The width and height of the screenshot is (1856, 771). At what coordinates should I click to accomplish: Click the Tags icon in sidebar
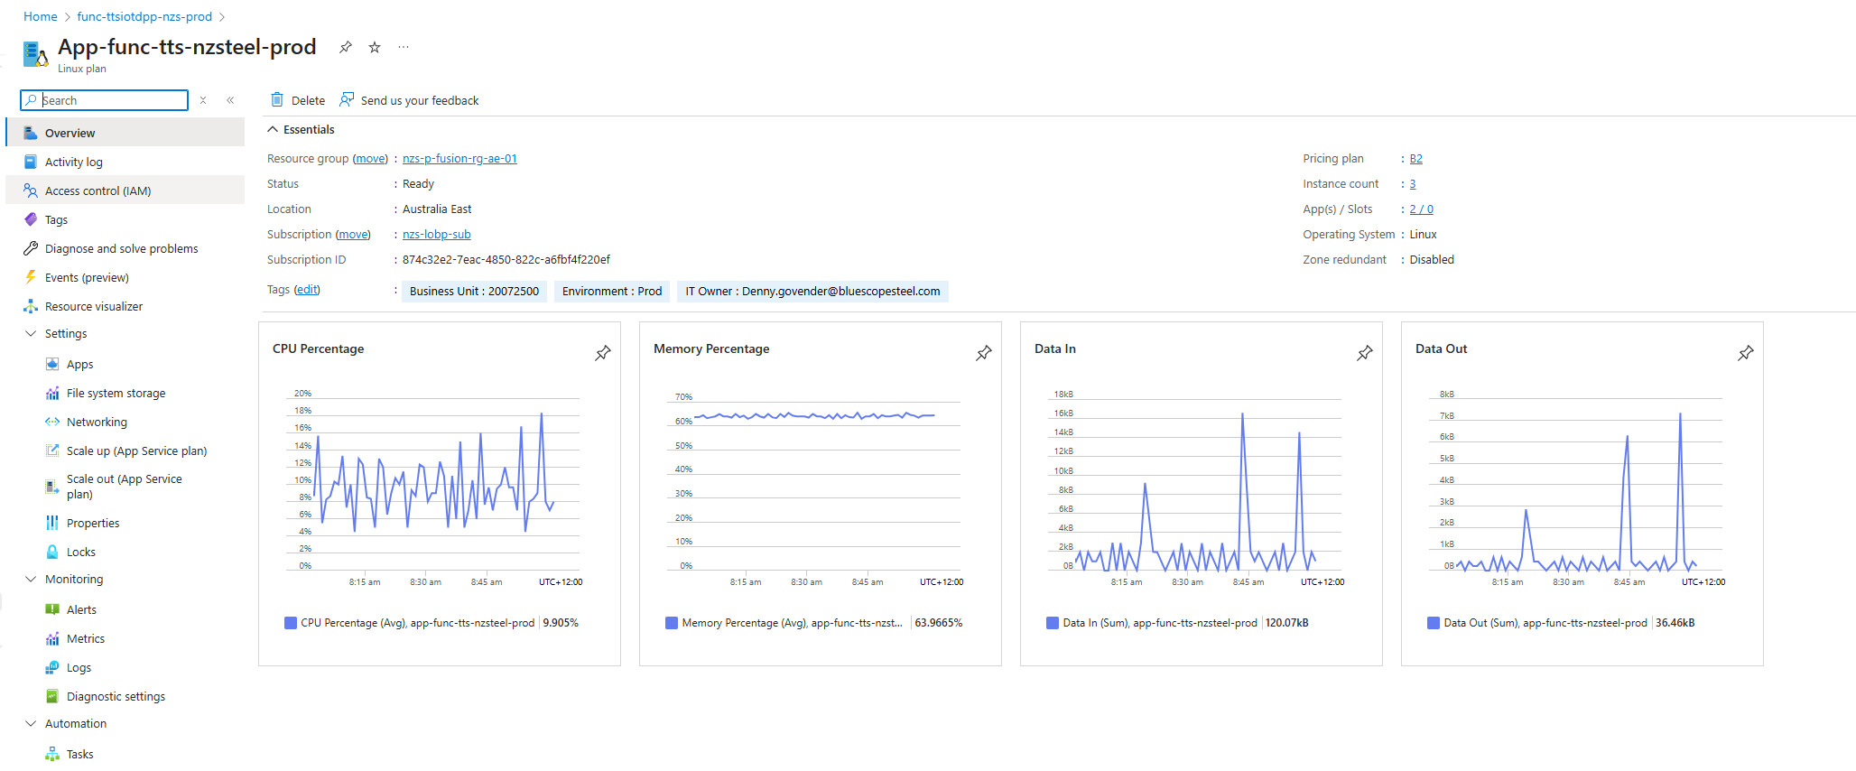pos(31,219)
